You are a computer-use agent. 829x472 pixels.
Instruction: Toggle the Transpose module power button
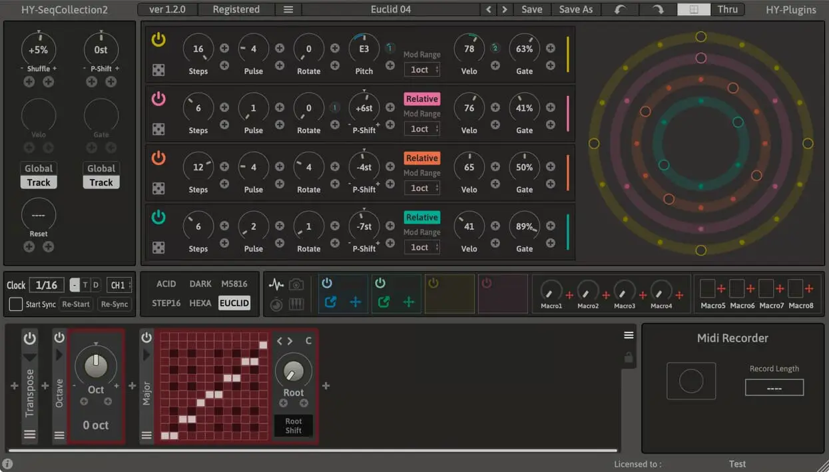[29, 338]
